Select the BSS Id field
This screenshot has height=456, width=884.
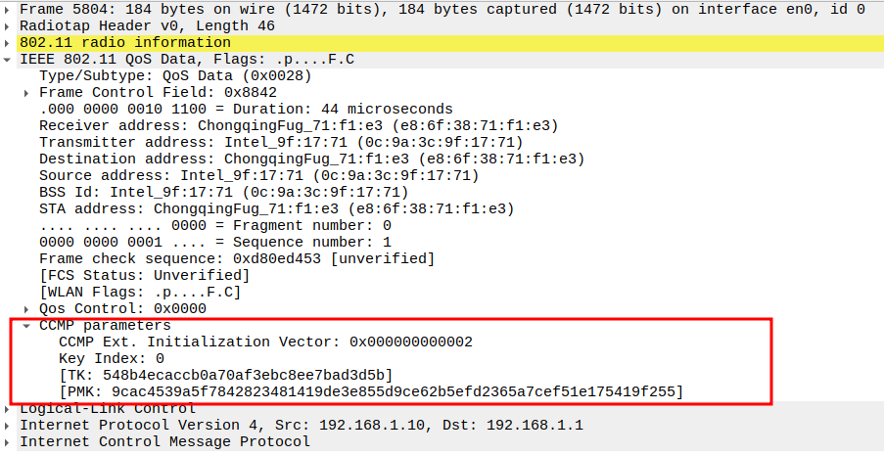click(223, 193)
